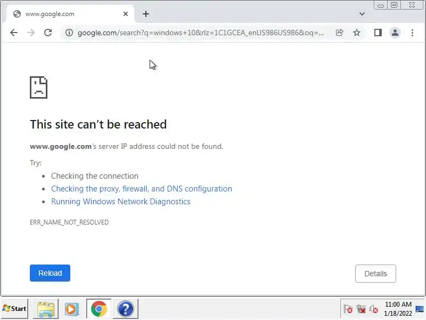The width and height of the screenshot is (426, 320).
Task: Open the Chrome profile avatar
Action: click(395, 33)
